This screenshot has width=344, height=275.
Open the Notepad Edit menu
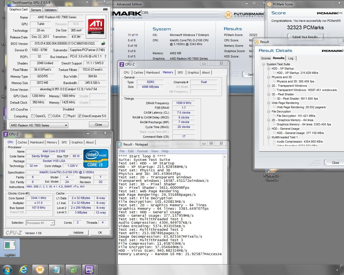(131, 151)
